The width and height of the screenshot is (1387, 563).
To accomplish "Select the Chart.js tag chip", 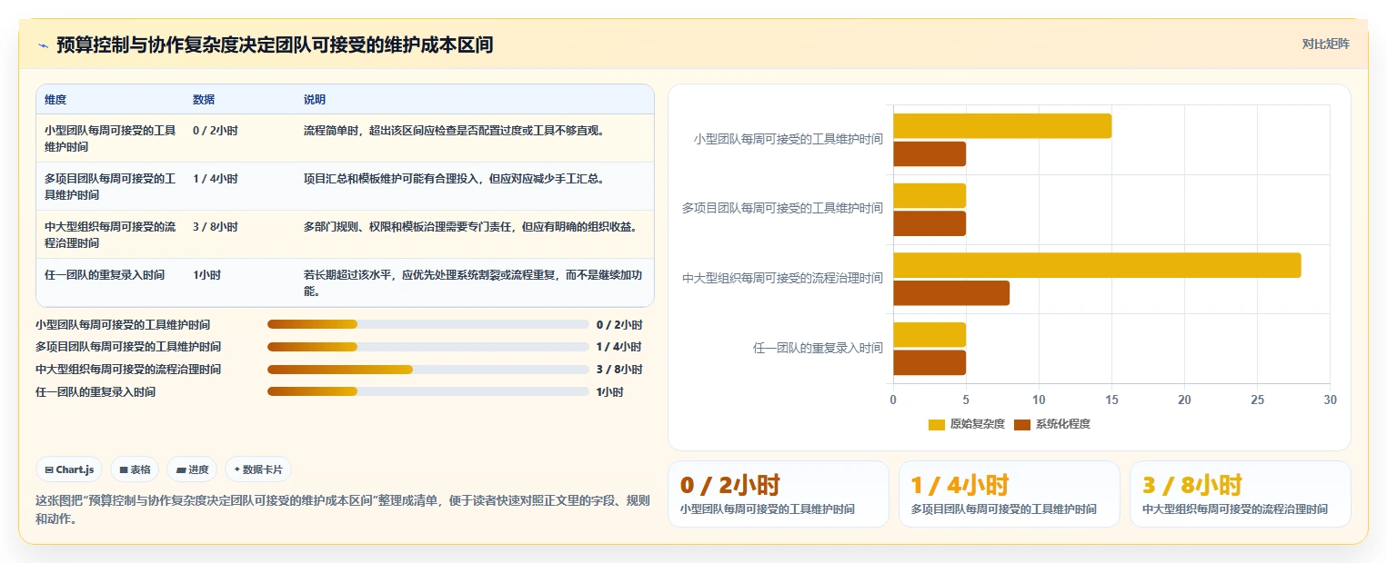I will pos(70,469).
